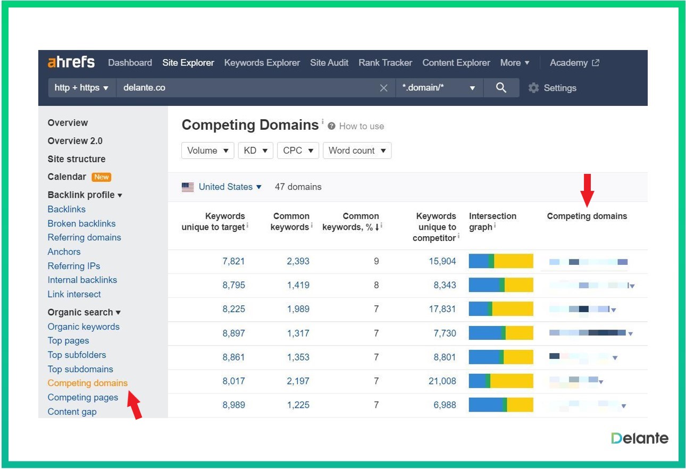Click info icon next to Competing Domains title
The width and height of the screenshot is (686, 469).
pos(322,122)
